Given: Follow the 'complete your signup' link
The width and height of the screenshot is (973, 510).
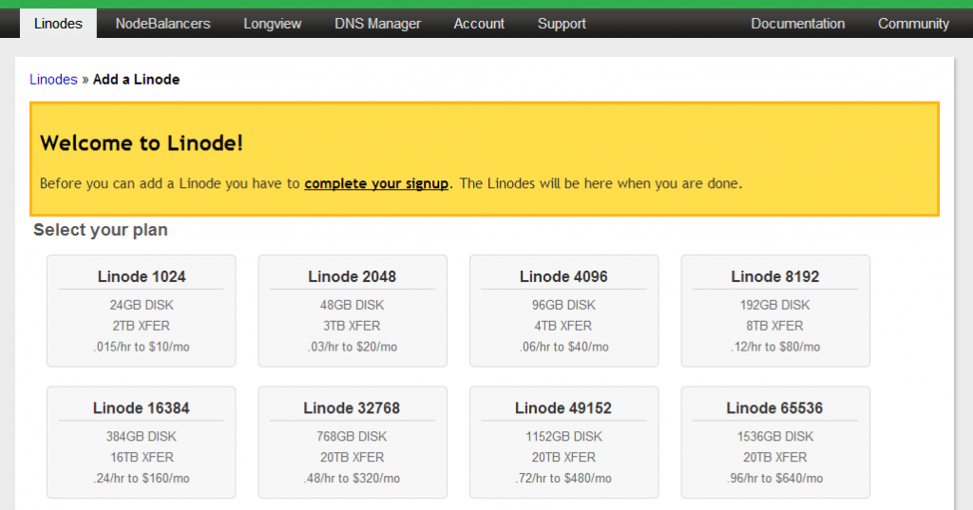Looking at the screenshot, I should click(x=376, y=183).
